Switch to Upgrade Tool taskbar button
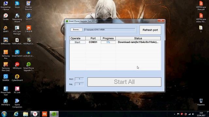 pos(54,114)
